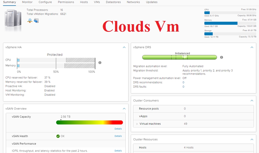Collapse the Cluster Consumers panel
The height and width of the screenshot is (153, 259).
(252, 100)
